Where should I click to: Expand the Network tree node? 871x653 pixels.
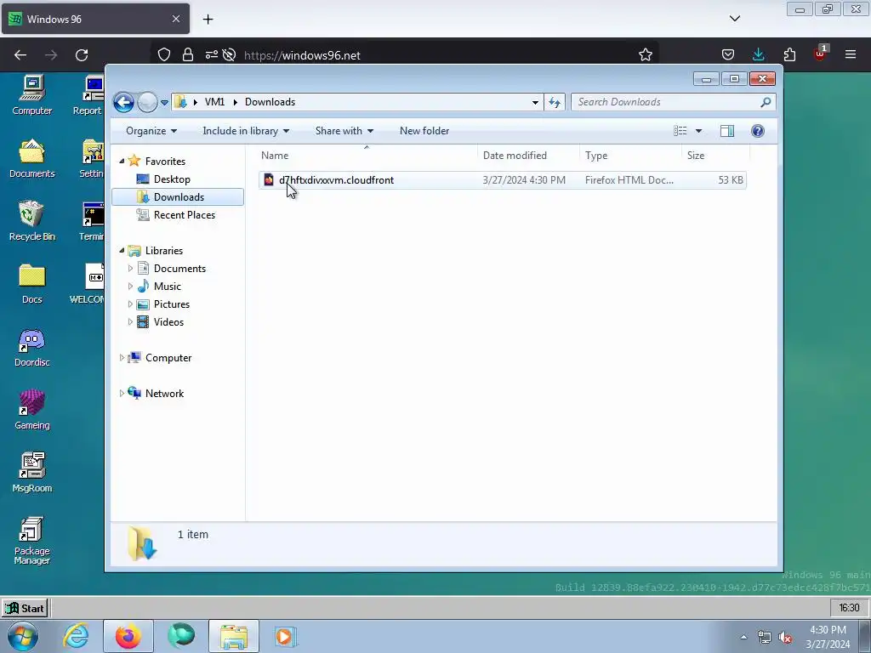(x=122, y=393)
